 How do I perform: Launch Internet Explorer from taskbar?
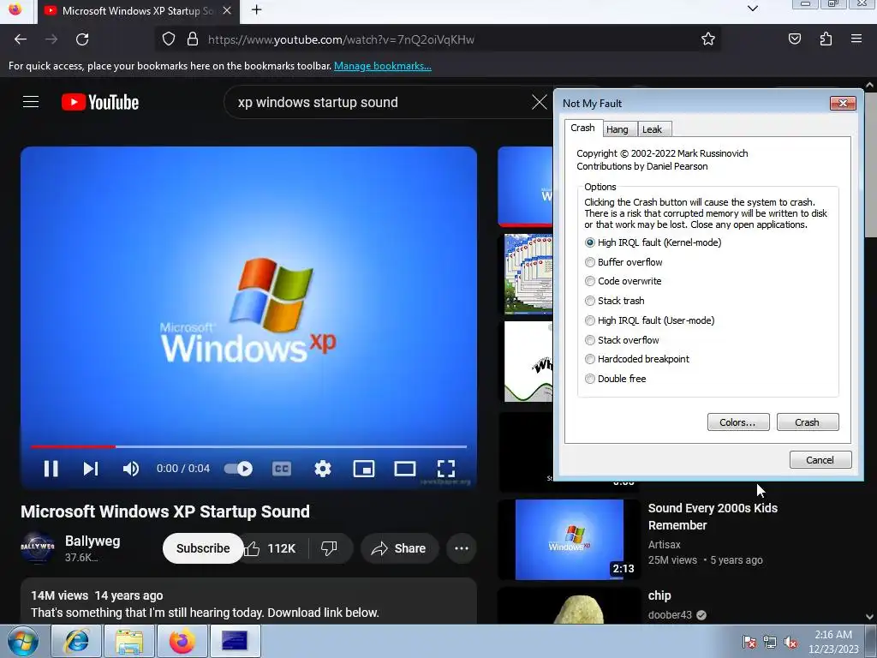point(76,641)
